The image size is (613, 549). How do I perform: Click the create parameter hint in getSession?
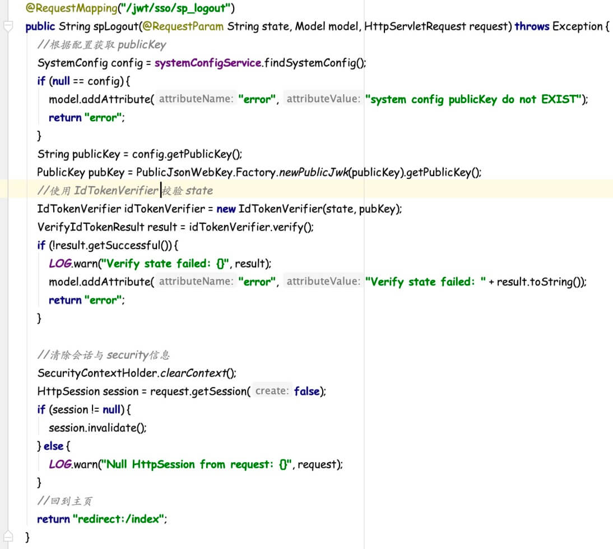coord(272,391)
